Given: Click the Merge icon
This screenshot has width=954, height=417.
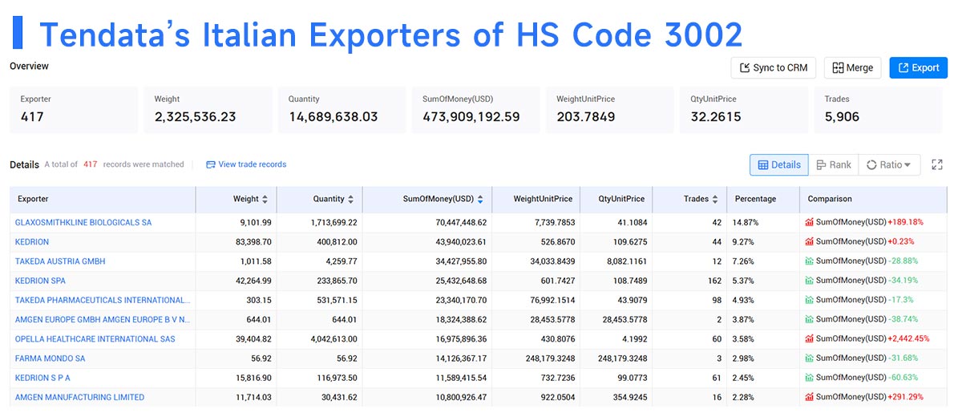Looking at the screenshot, I should coord(838,67).
